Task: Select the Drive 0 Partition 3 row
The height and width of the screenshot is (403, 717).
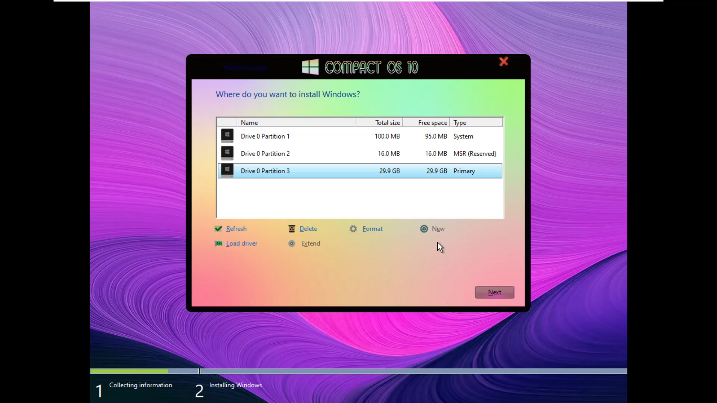Action: point(360,171)
